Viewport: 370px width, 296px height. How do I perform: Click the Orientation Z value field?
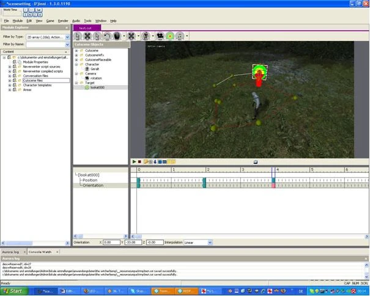(x=155, y=242)
